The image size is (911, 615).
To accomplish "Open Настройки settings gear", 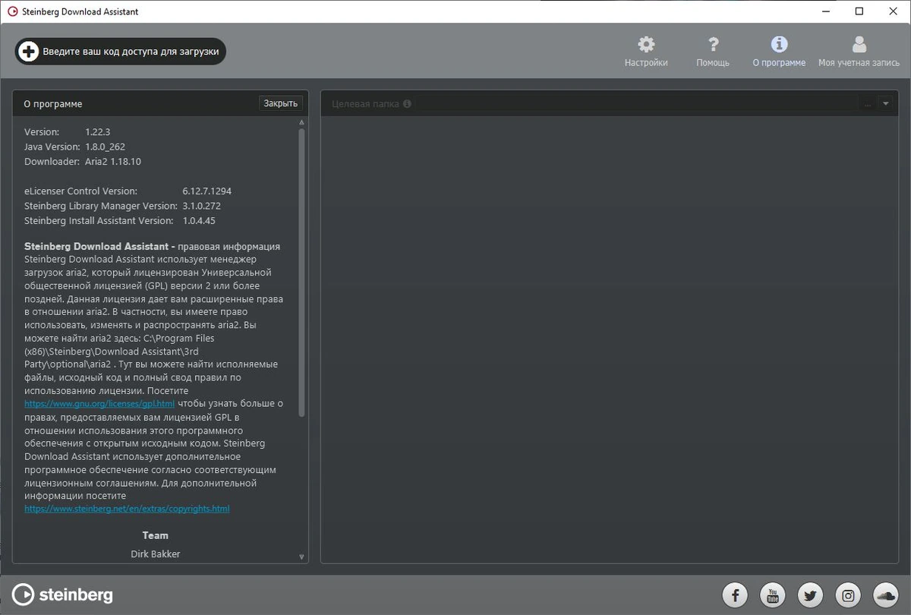I will coord(646,52).
